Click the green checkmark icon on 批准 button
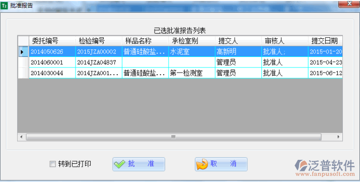Image resolution: width=360 pixels, height=182 pixels. 120,164
